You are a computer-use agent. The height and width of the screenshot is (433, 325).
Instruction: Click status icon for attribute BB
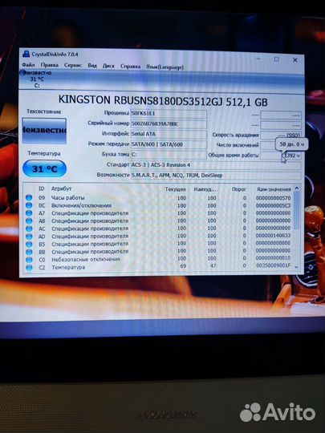(29, 252)
